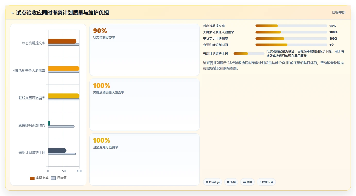
Task: Toggle the 目标值 legend swatch
Action: pyautogui.click(x=53, y=178)
